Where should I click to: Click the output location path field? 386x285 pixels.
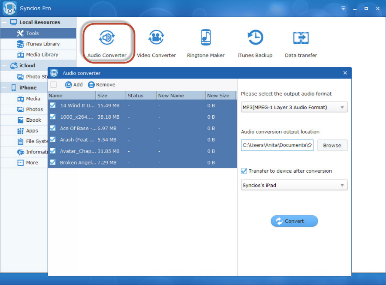point(277,145)
